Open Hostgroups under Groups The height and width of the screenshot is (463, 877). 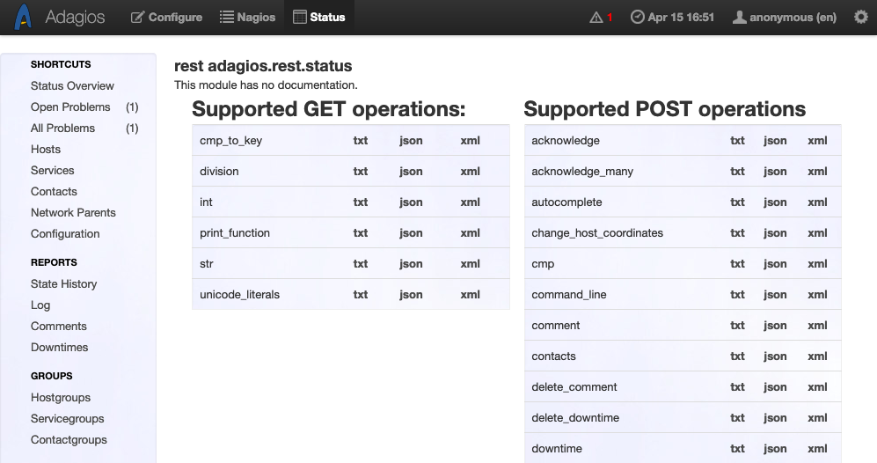tap(61, 398)
